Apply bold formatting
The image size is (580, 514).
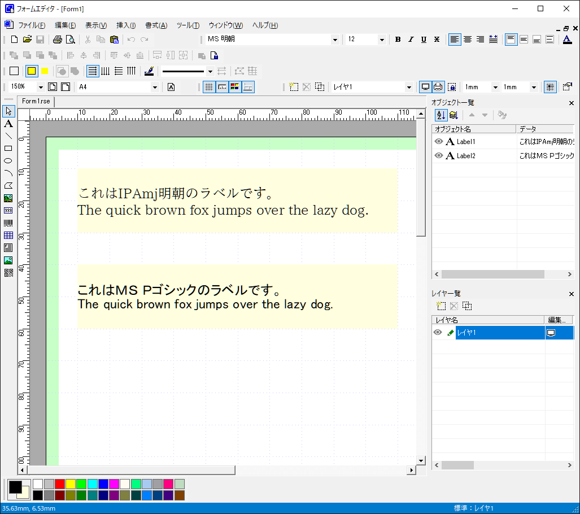(398, 39)
